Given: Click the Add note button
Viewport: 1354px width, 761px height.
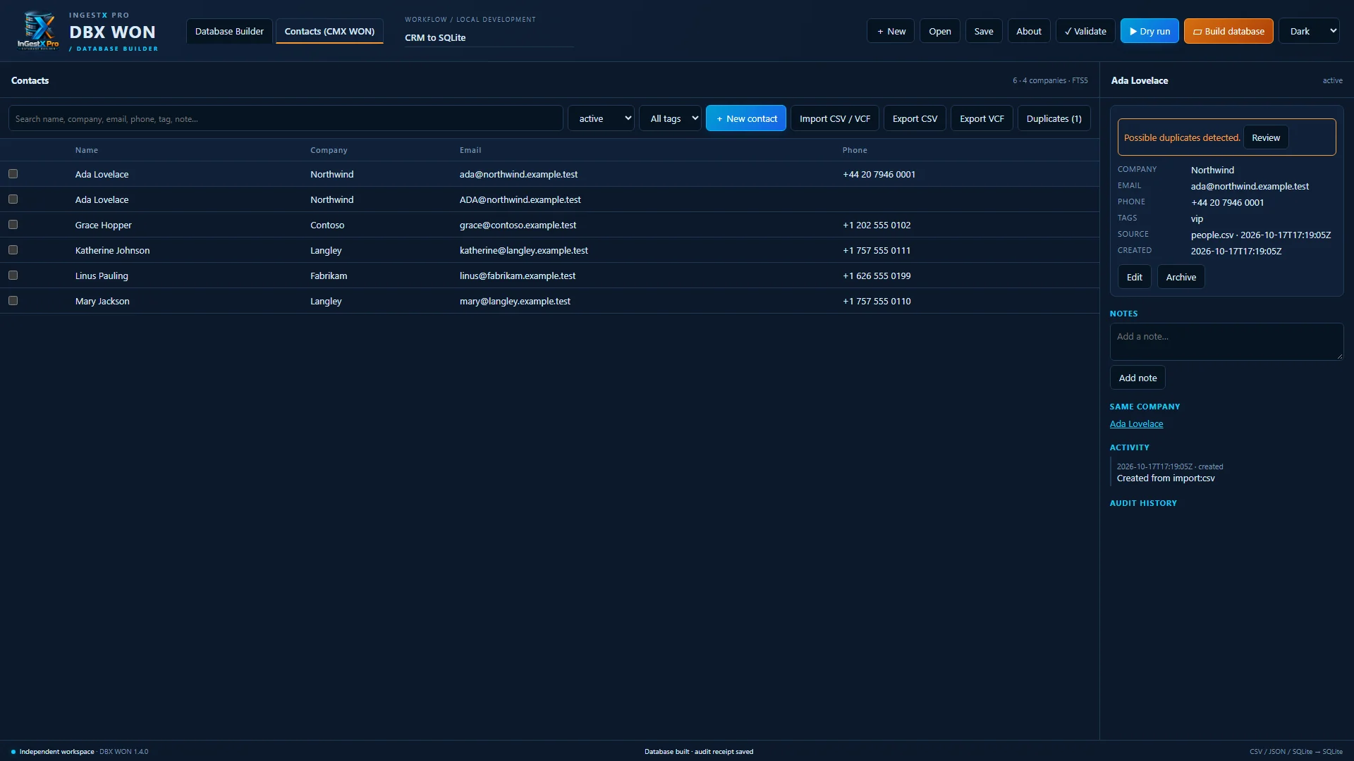Looking at the screenshot, I should pos(1138,378).
